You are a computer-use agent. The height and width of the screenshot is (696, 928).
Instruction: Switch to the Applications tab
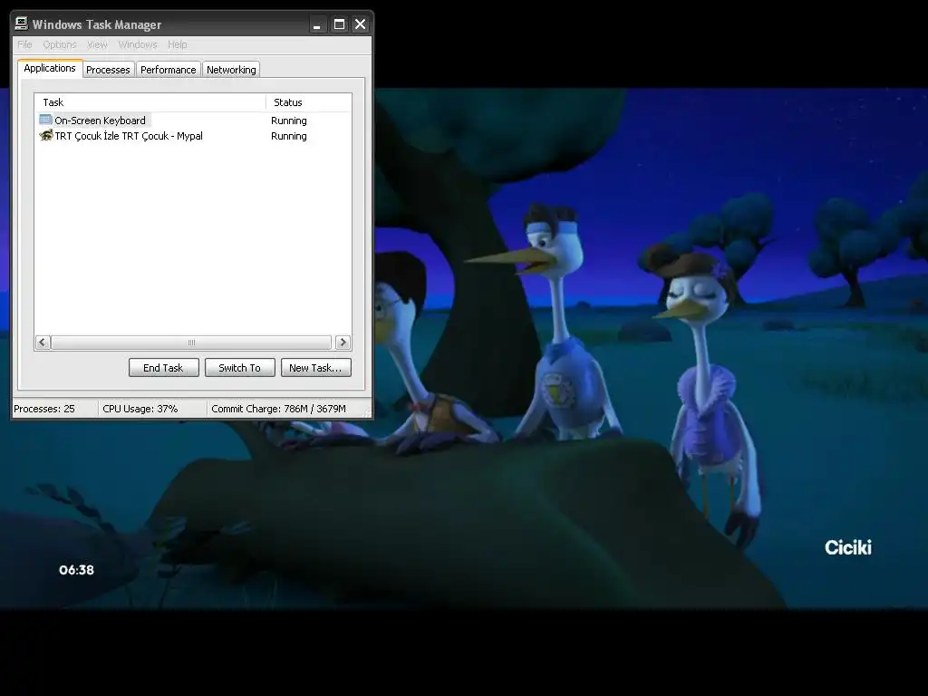[x=50, y=68]
